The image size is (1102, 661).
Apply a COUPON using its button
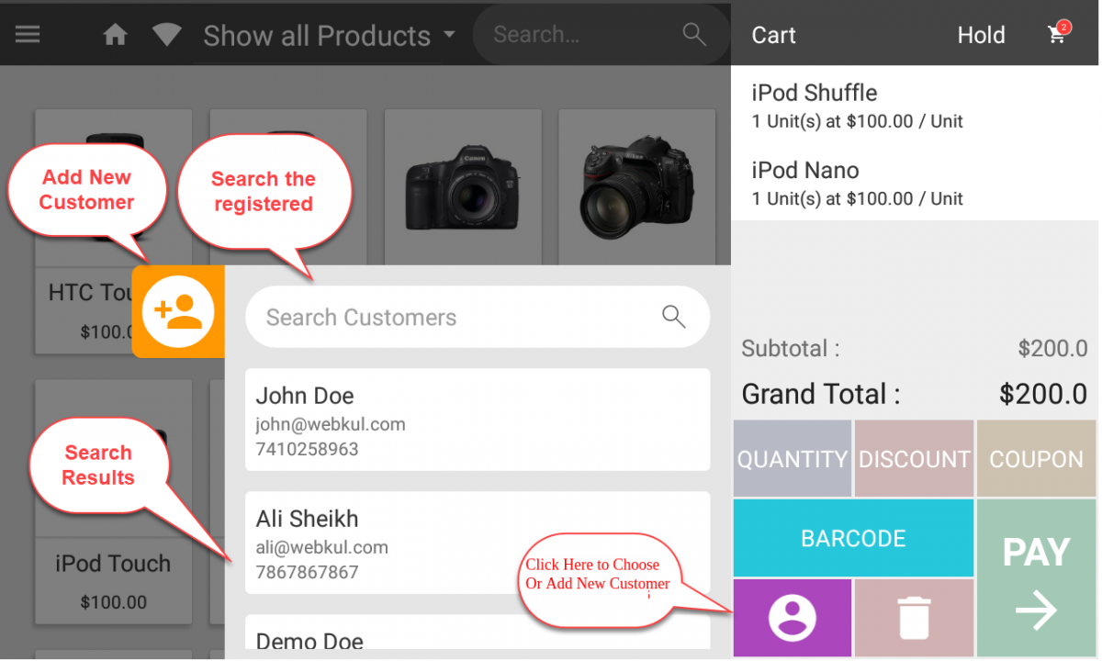[x=1036, y=458]
